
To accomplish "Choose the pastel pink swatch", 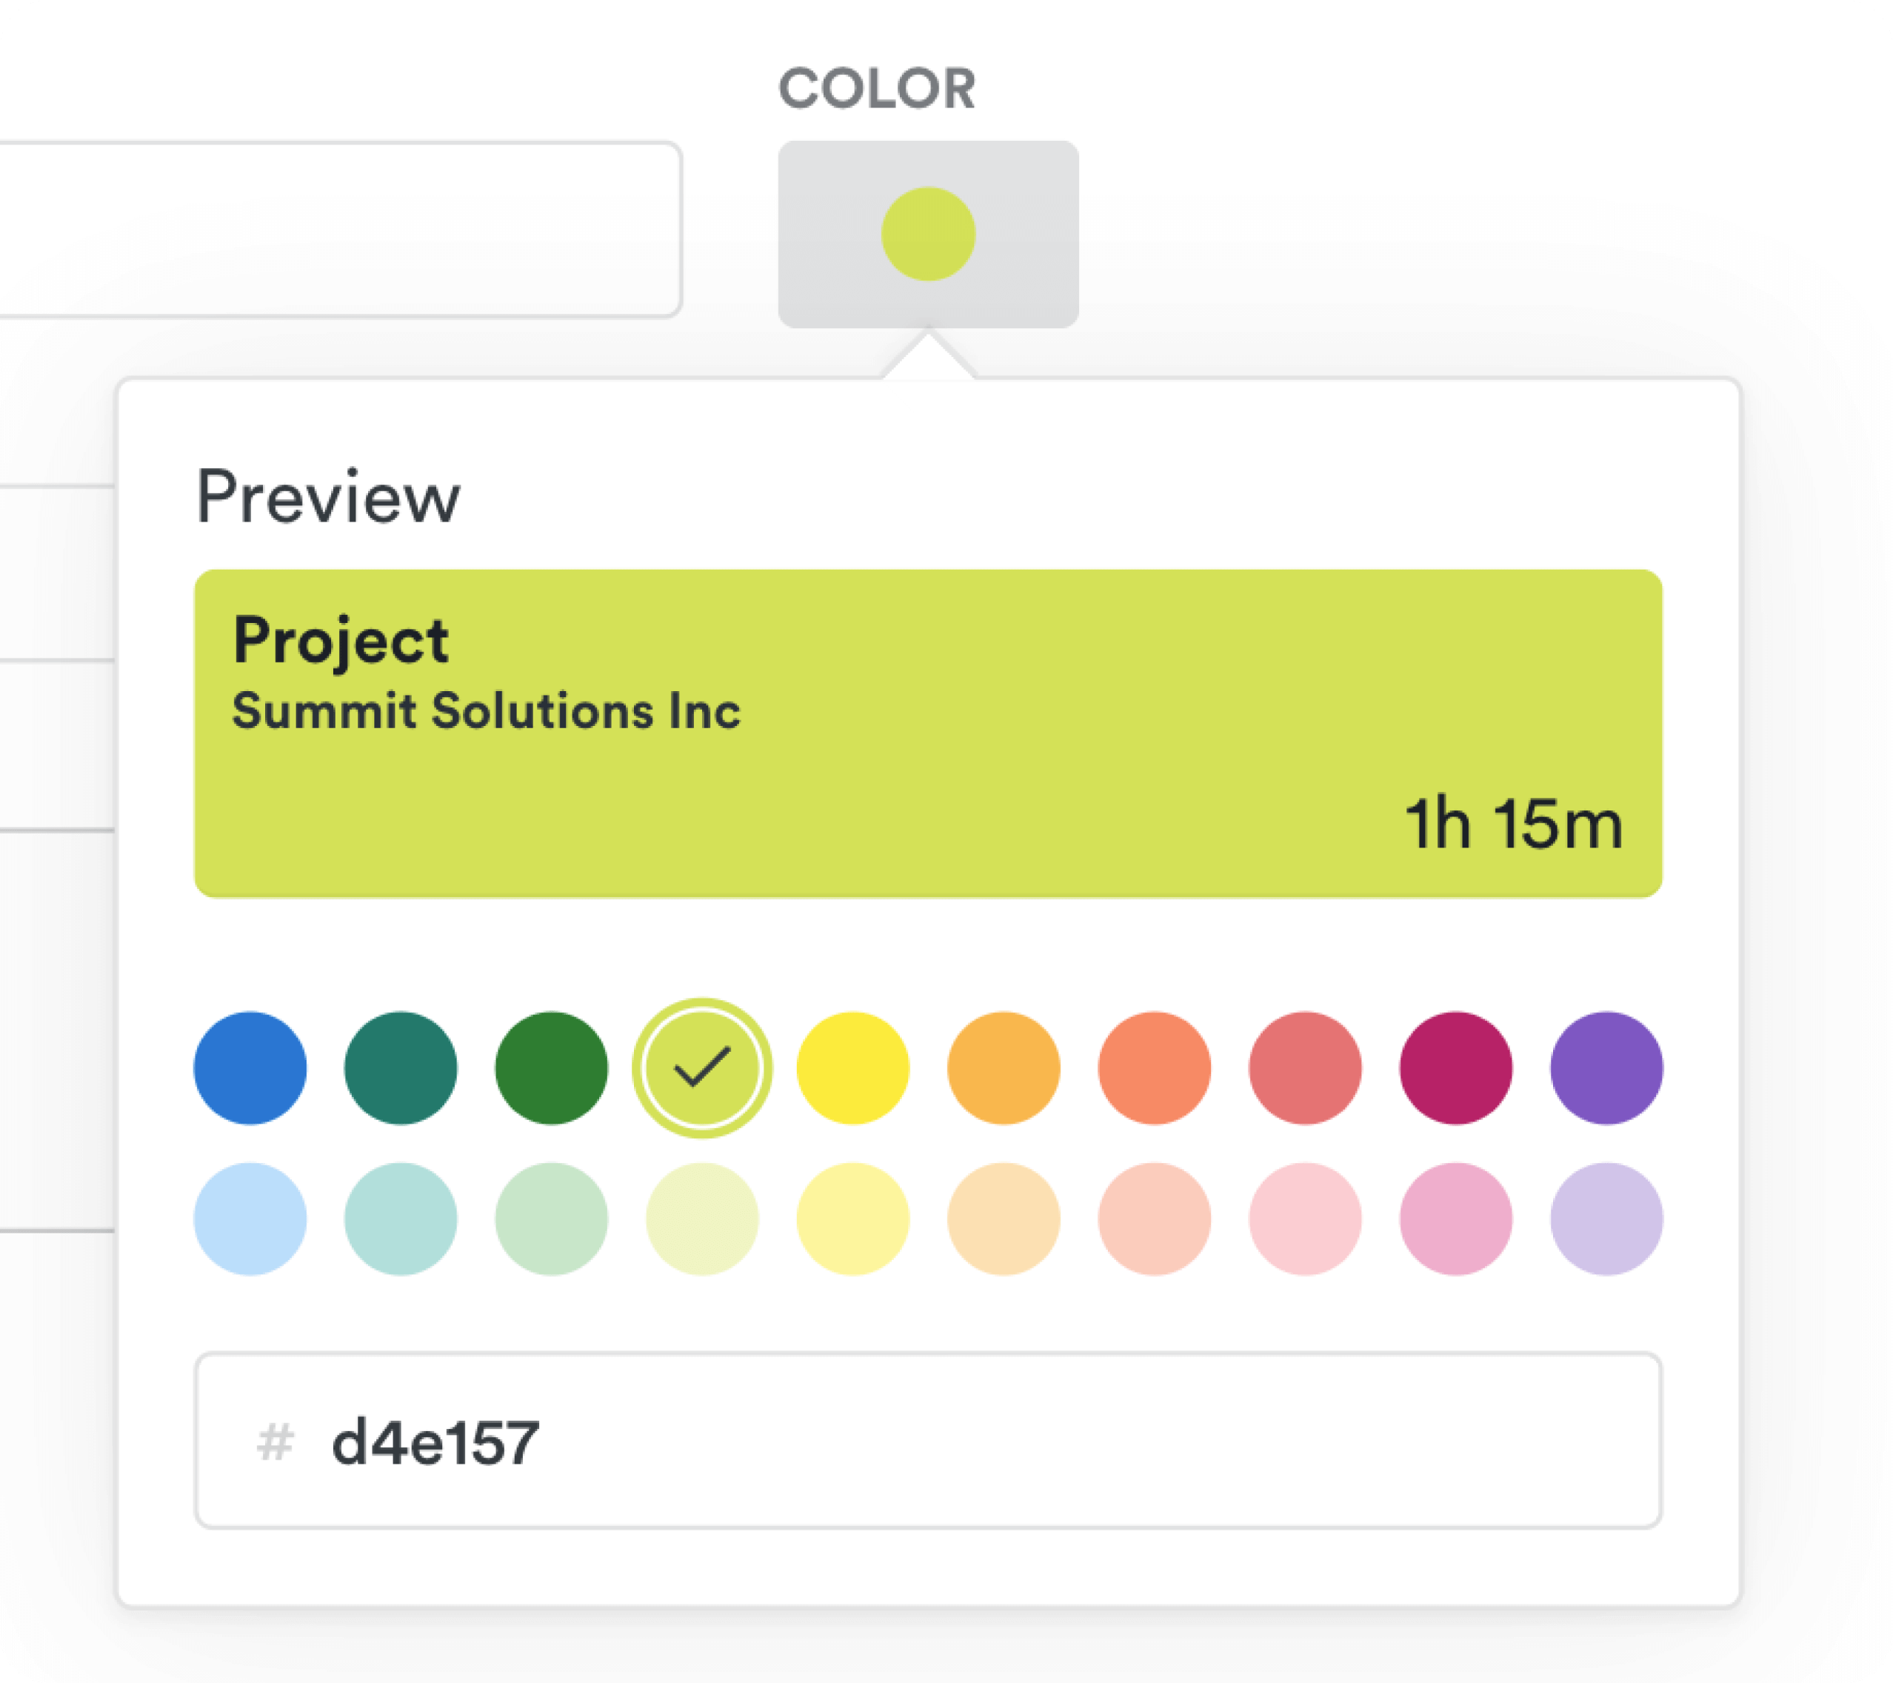I will point(1306,1219).
